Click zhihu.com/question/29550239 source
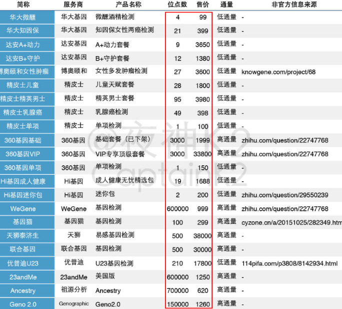Image resolution: width=342 pixels, height=309 pixels. (x=285, y=195)
